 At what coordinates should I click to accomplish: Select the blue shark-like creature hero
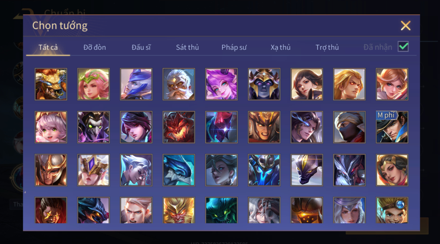click(179, 170)
